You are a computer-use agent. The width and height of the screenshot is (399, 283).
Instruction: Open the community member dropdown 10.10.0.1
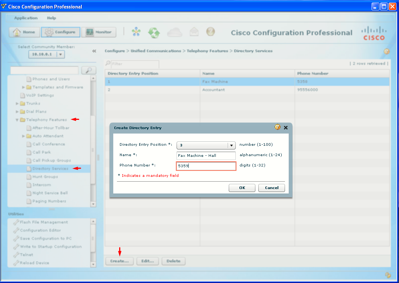pyautogui.click(x=47, y=54)
